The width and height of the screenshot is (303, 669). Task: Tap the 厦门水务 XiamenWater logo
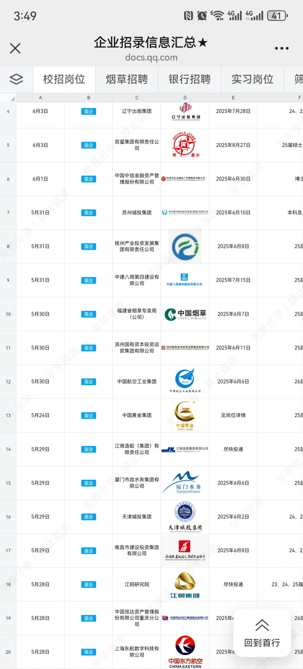181,482
